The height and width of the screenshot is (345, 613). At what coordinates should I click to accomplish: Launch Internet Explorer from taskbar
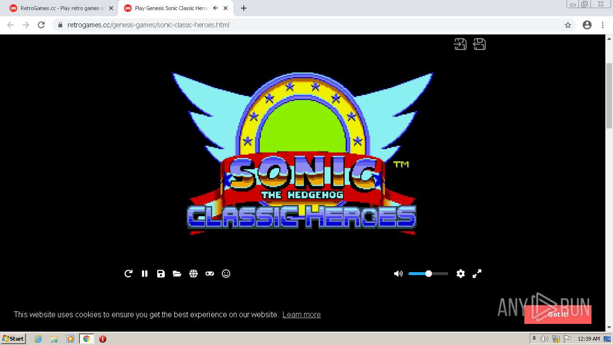(x=38, y=339)
